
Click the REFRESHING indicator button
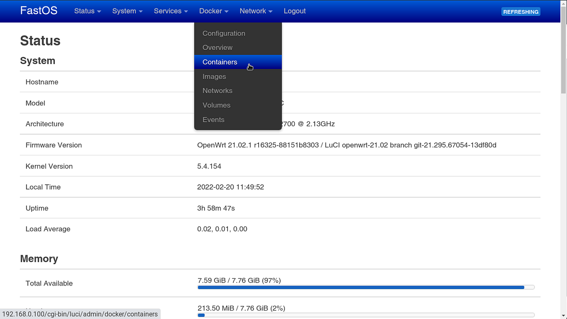click(521, 12)
